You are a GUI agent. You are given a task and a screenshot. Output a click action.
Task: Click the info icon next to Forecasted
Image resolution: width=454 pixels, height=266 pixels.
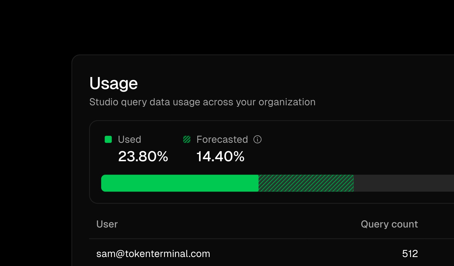point(257,139)
